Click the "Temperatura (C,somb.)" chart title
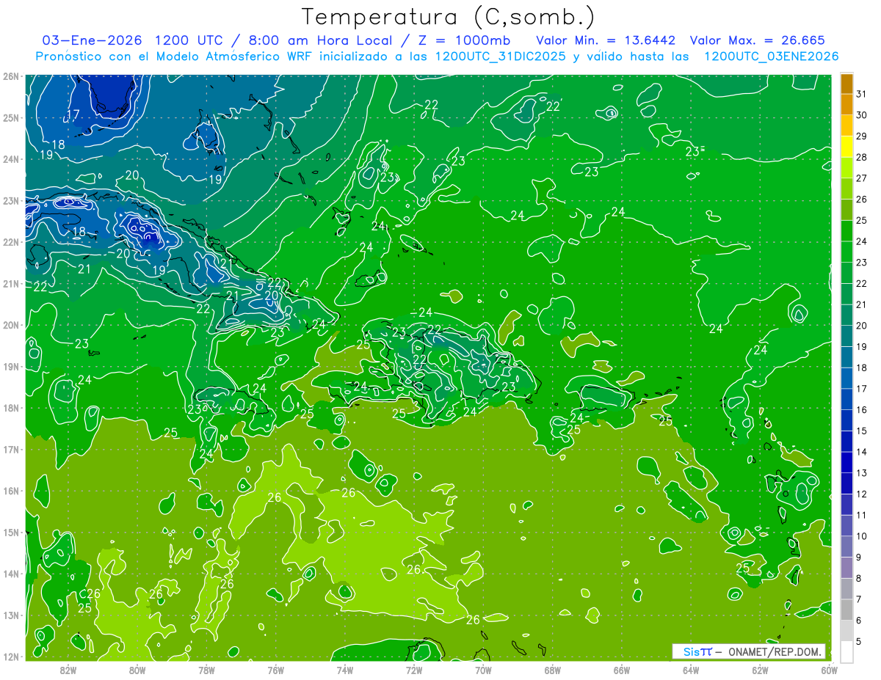Image resolution: width=881 pixels, height=680 pixels. click(449, 17)
